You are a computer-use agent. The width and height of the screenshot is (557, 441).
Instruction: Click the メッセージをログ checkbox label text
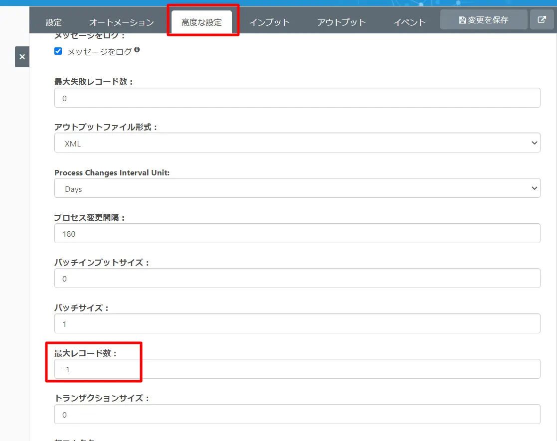(99, 52)
